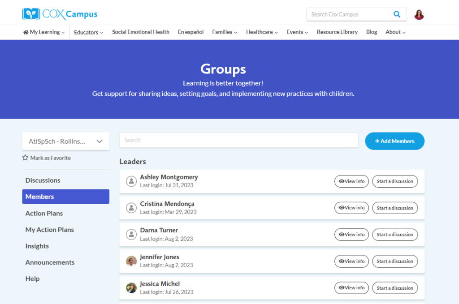The width and height of the screenshot is (459, 304).
Task: Expand the About menu
Action: pos(395,32)
